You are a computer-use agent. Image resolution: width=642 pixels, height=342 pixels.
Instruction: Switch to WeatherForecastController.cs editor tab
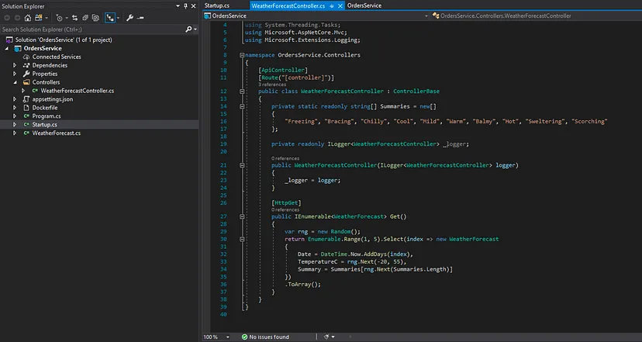pyautogui.click(x=288, y=5)
